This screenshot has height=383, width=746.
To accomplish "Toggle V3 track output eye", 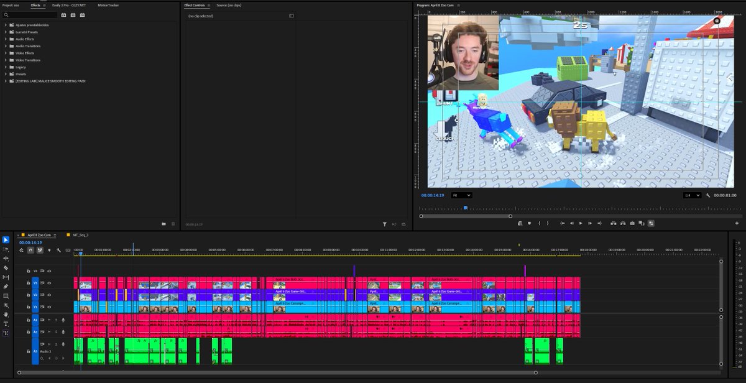I will (x=49, y=283).
